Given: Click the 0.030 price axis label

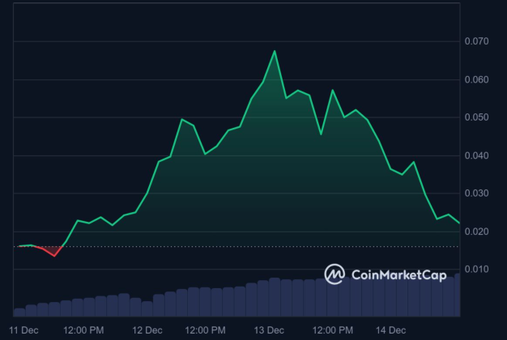Looking at the screenshot, I should [476, 193].
